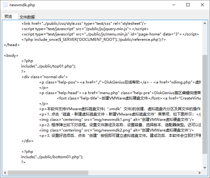Image resolution: width=210 pixels, height=178 pixels.
Task: Click the vertical scrollbar down arrow
Action: [205, 167]
